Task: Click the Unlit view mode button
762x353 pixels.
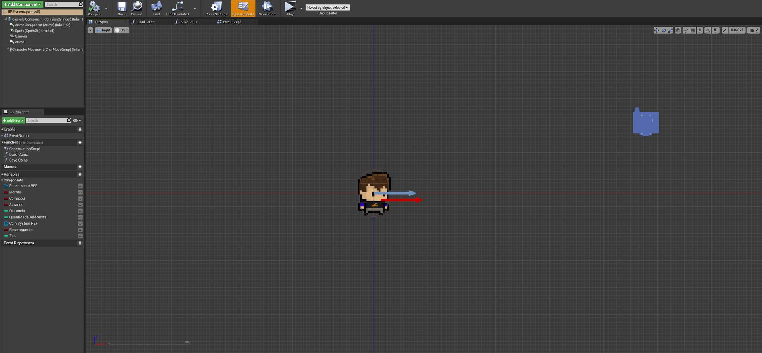Action: (121, 30)
